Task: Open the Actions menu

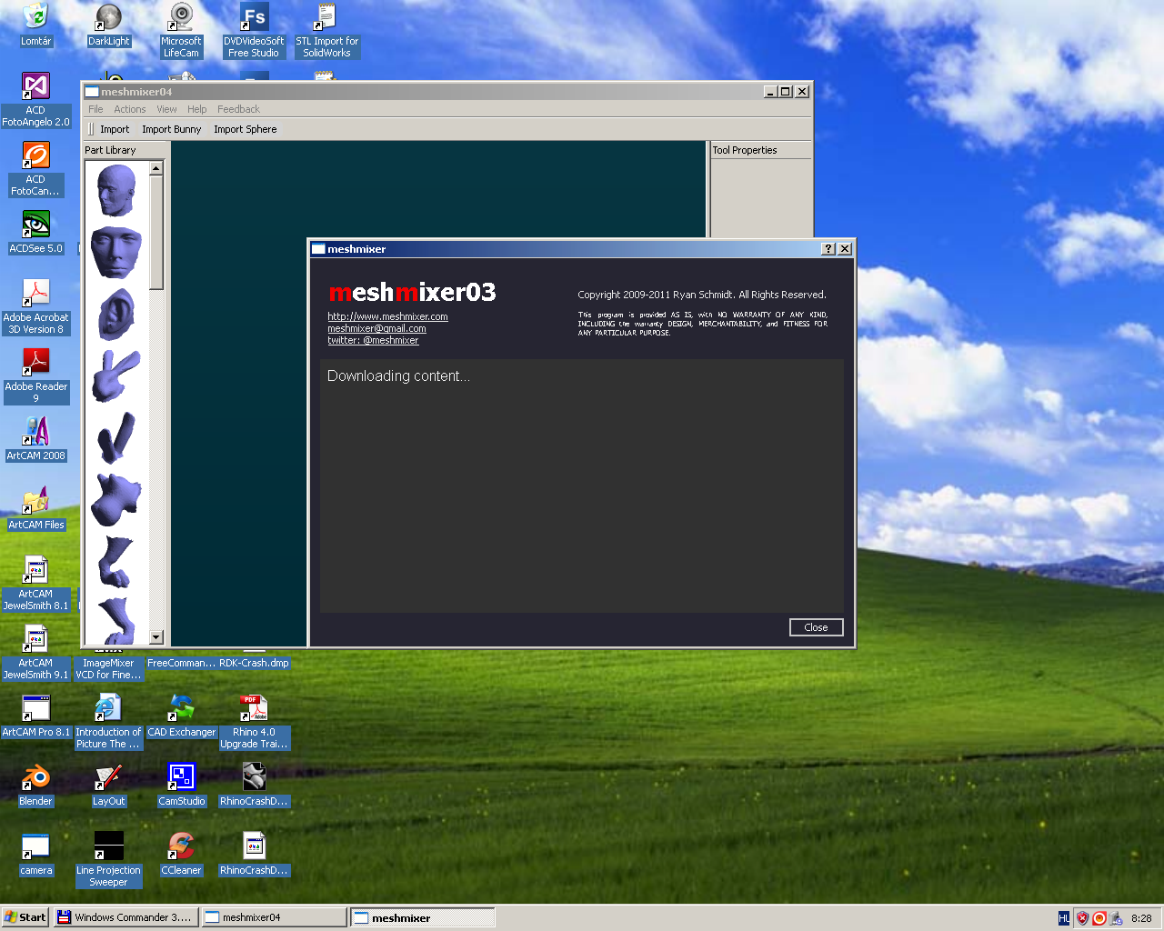Action: click(129, 109)
